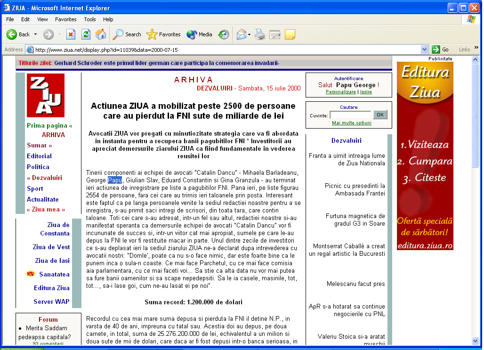This screenshot has height=350, width=484.
Task: Click the yellow NOU badge beside Sanatatea
Action: (30, 274)
